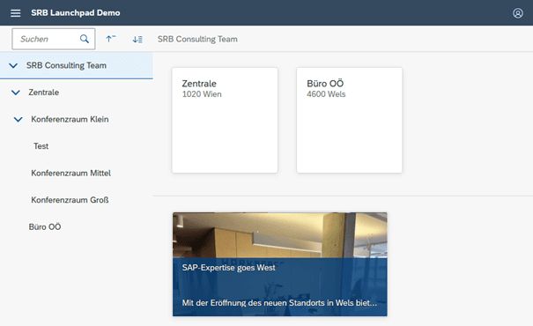Viewport: 533px width, 326px height.
Task: Click the SRB Consulting Team breadcrumb title
Action: (x=197, y=39)
